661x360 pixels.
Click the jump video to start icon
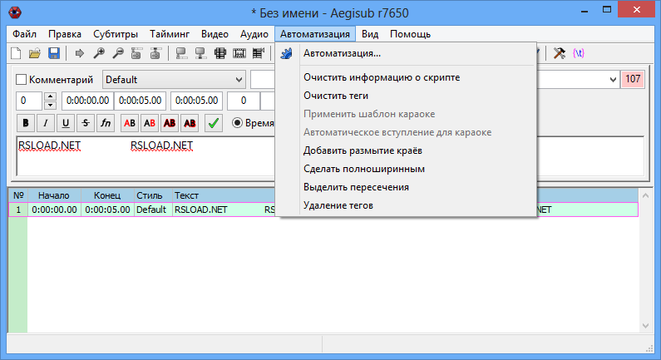point(136,53)
